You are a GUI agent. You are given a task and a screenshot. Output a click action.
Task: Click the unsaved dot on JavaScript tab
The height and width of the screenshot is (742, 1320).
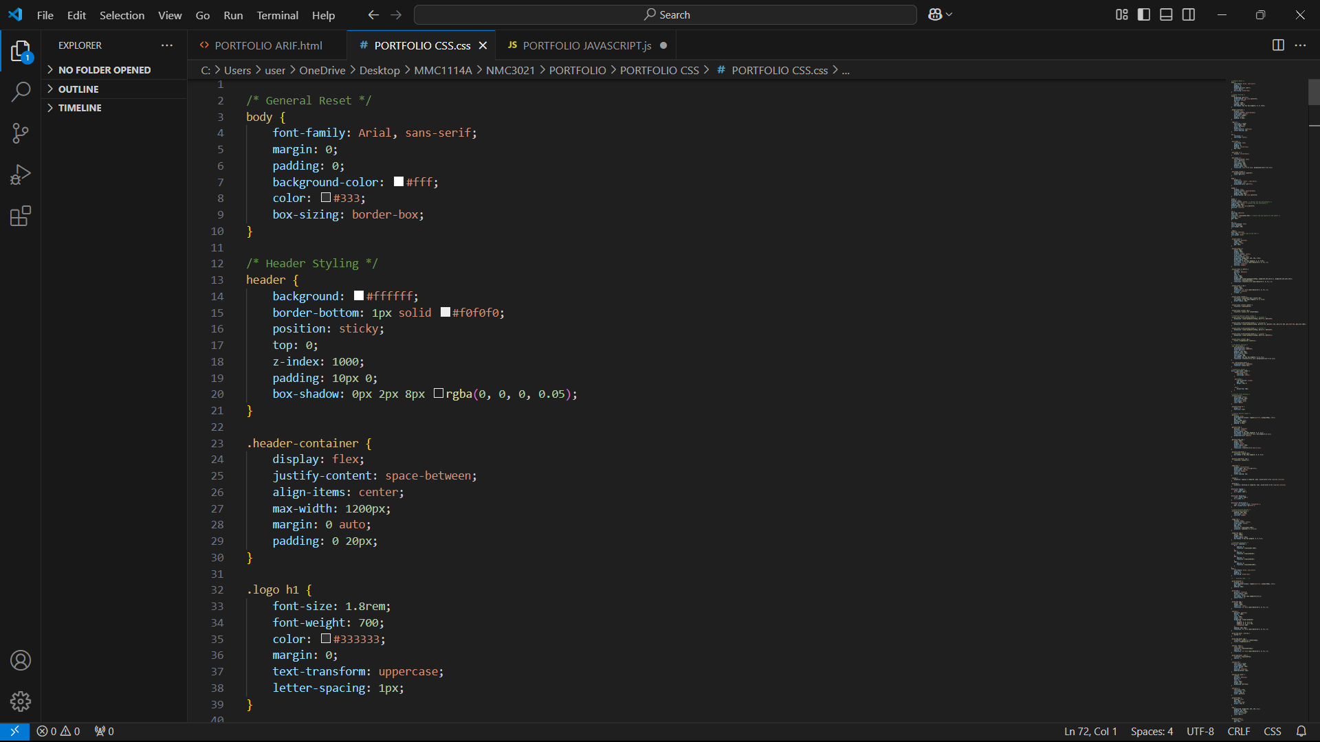pos(663,45)
